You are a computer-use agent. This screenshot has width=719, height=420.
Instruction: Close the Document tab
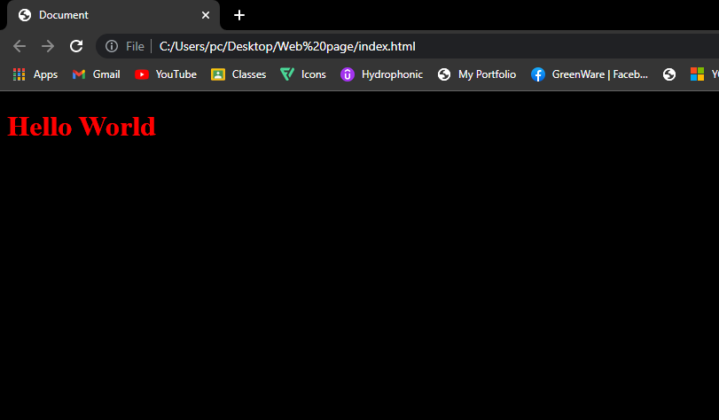click(x=206, y=15)
